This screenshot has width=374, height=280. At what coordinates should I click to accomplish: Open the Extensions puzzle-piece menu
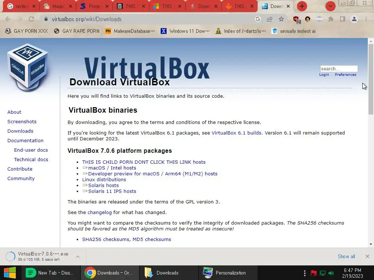(331, 19)
